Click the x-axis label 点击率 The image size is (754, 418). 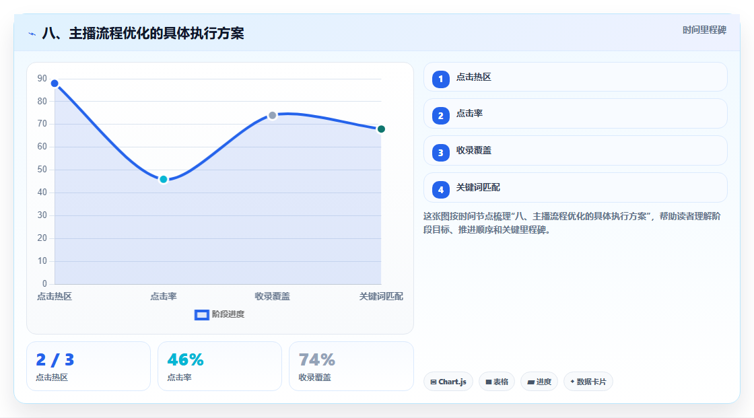pos(164,296)
